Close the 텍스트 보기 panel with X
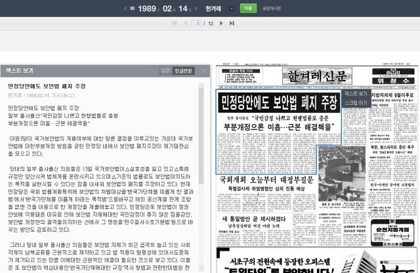The width and height of the screenshot is (420, 273). (x=203, y=71)
